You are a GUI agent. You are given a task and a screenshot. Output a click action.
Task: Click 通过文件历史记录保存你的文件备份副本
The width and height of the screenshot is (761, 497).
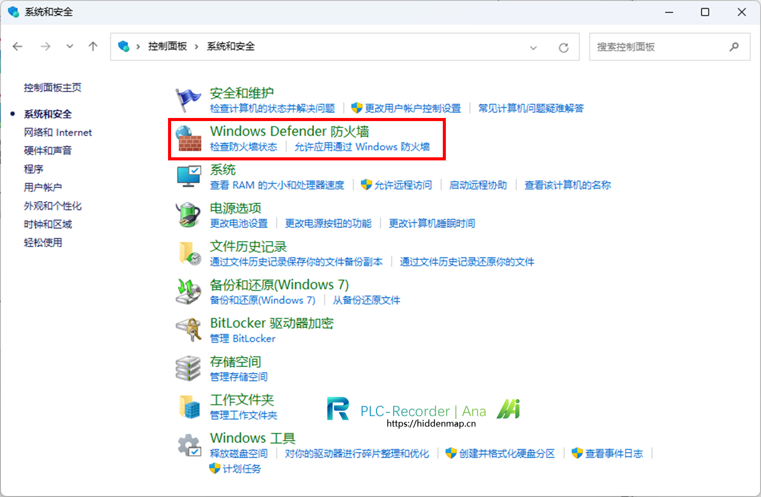pos(296,262)
